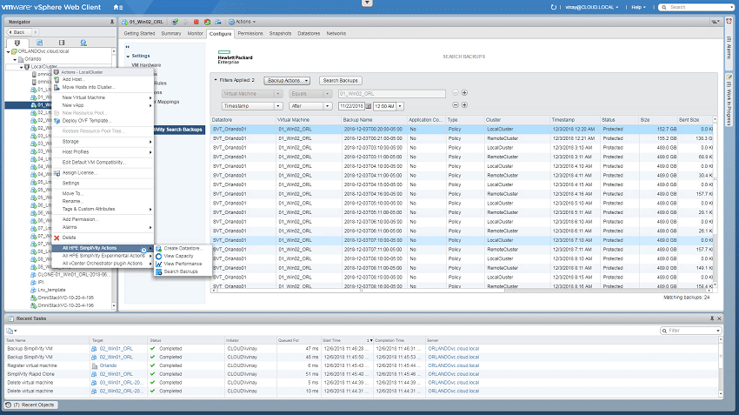Switch to the Datastores tab
Screen dimensions: 739x415
tap(309, 33)
